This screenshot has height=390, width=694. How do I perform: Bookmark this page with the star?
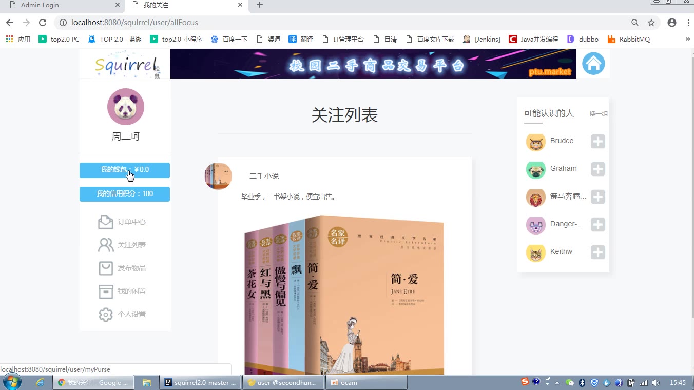[651, 23]
